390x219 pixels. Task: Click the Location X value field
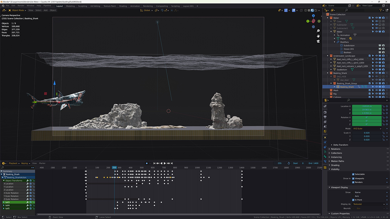tap(367, 106)
